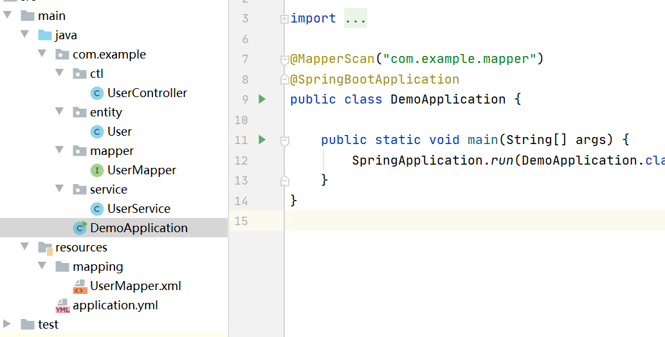Click the mapping folder icon
Image resolution: width=665 pixels, height=337 pixels.
(x=62, y=267)
